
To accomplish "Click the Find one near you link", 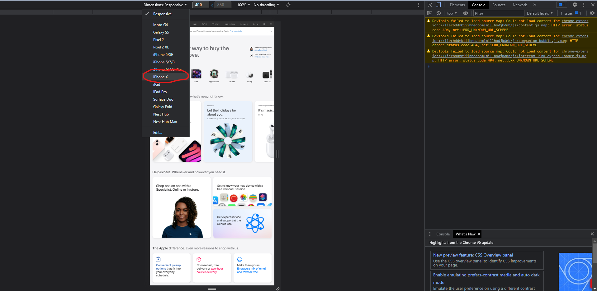I will pos(262,57).
